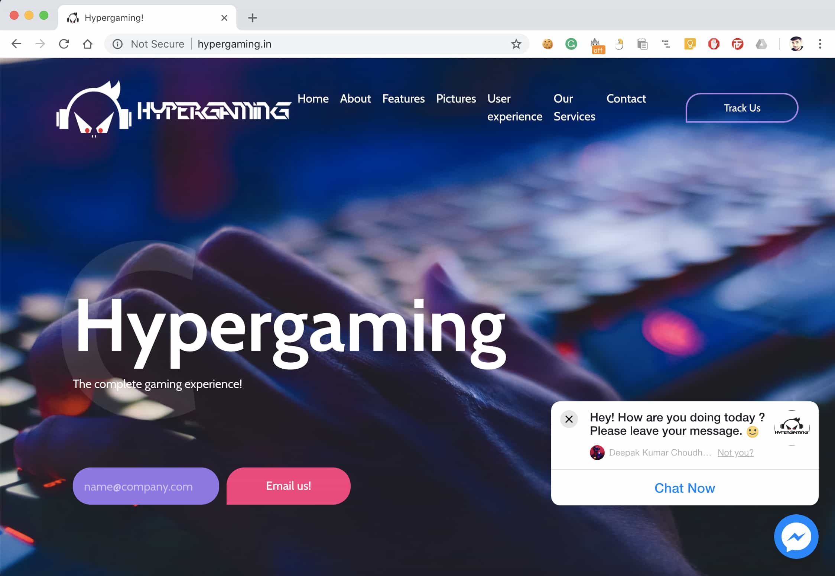Click the name@company.com email field

tap(146, 486)
